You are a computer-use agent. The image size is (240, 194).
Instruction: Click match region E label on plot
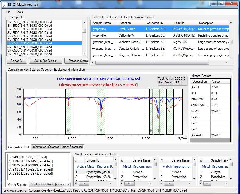point(151,130)
